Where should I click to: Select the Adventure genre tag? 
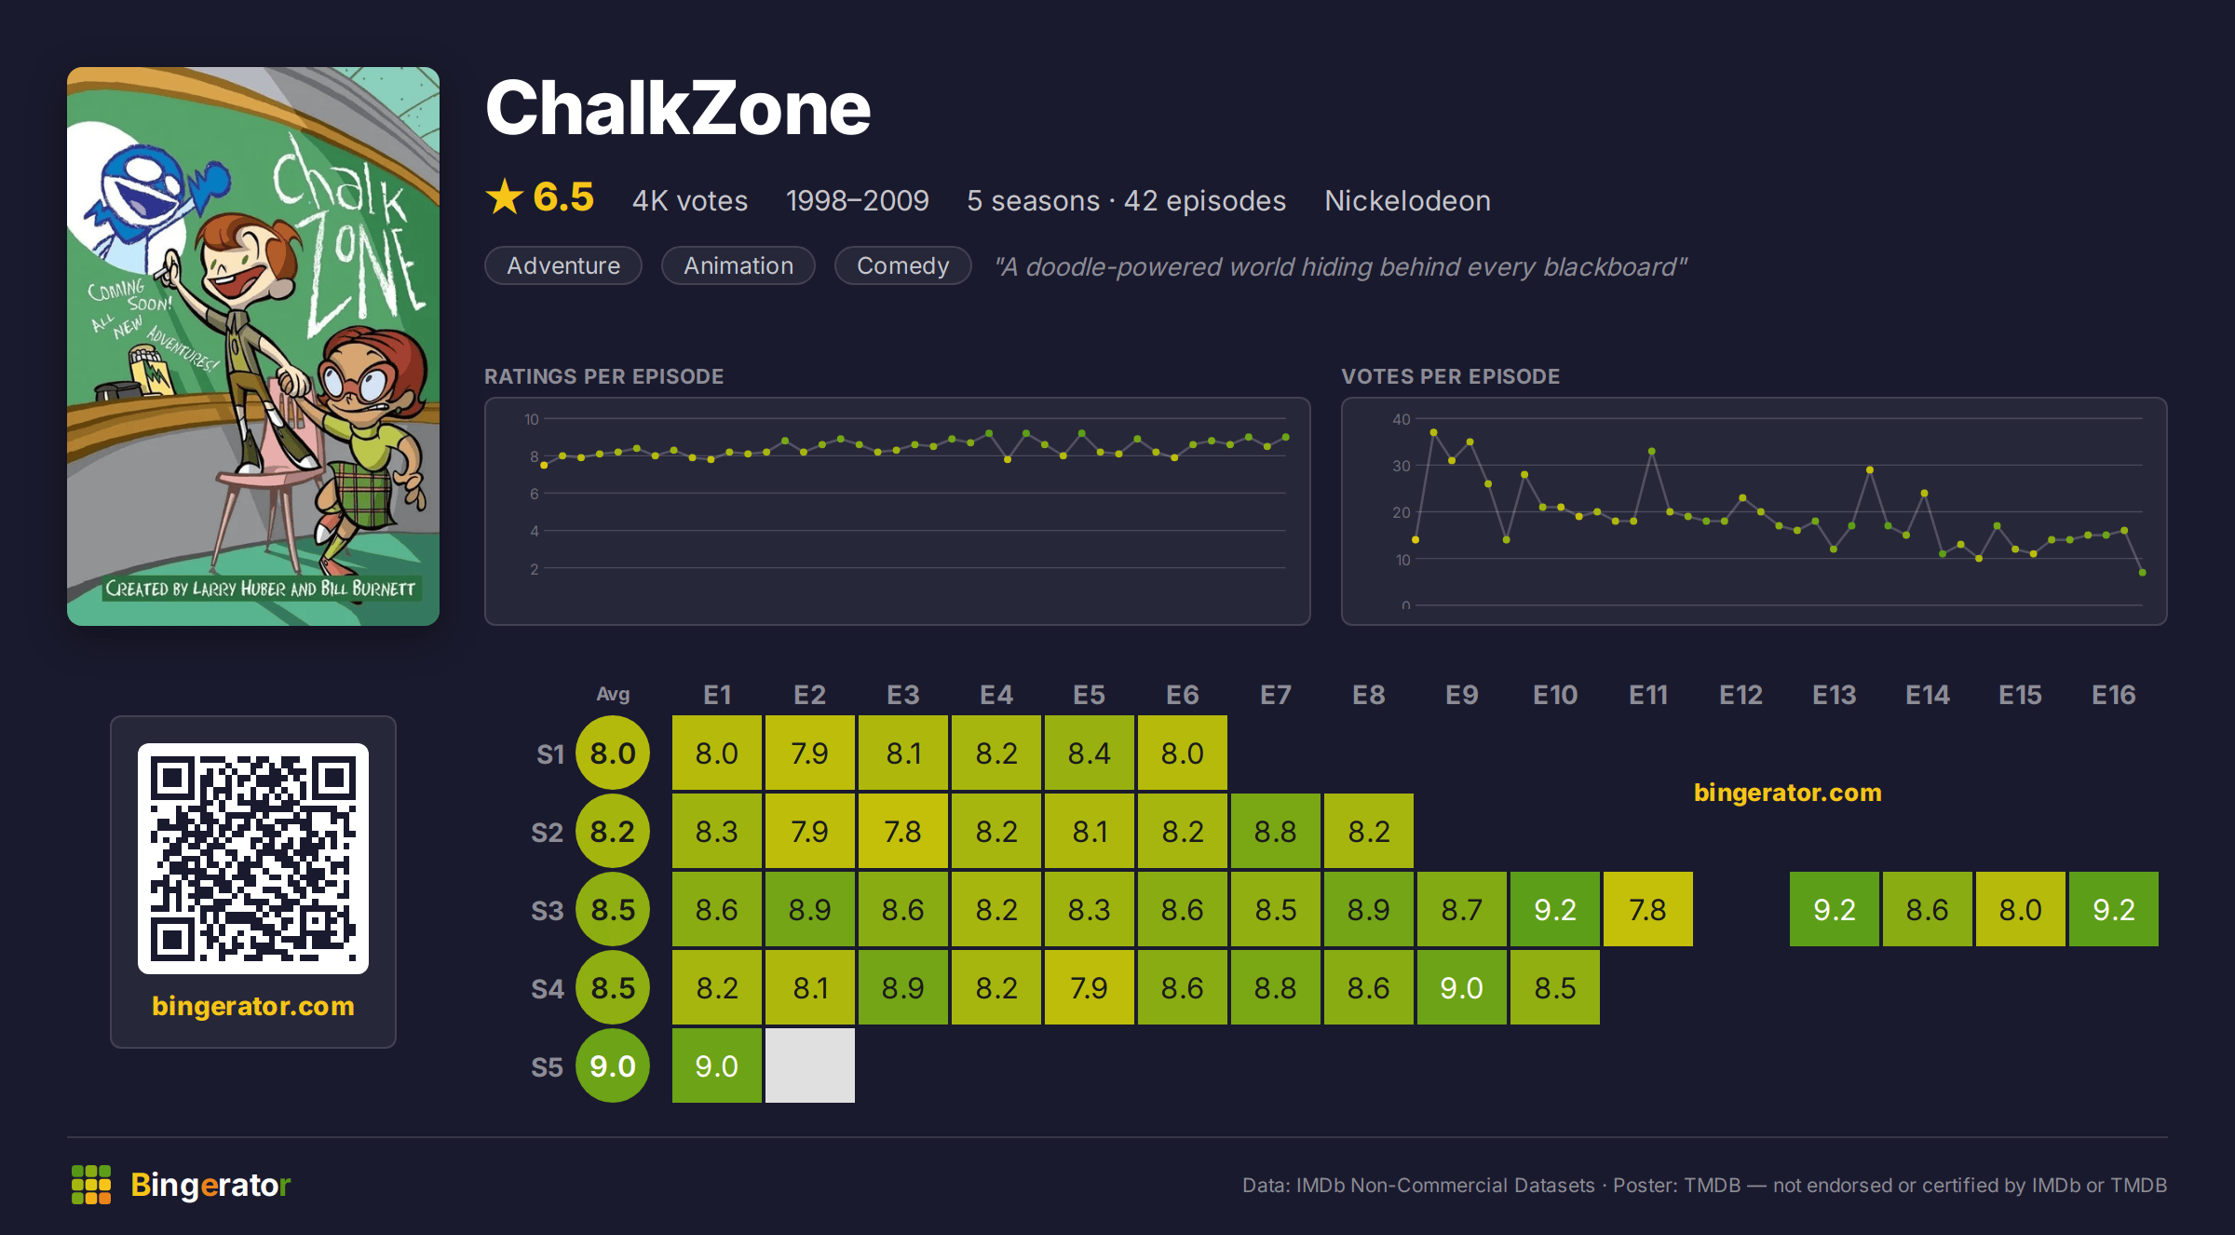click(563, 265)
